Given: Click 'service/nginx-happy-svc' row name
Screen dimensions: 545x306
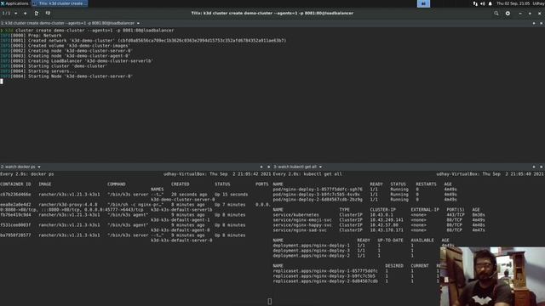Looking at the screenshot, I should click(x=302, y=224).
